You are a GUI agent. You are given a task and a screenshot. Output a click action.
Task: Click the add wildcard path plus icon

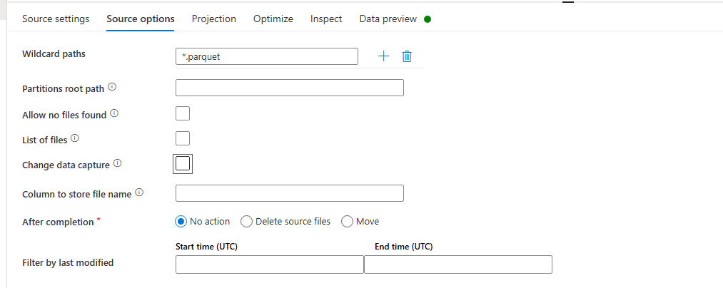pyautogui.click(x=383, y=56)
